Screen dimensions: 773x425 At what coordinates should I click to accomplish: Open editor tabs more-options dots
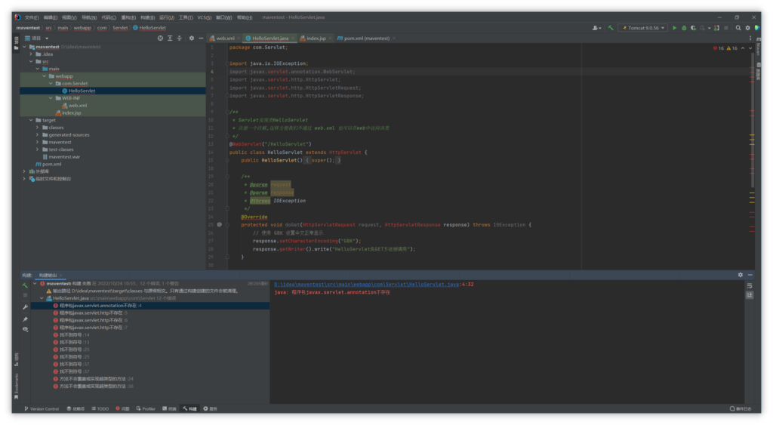coord(750,38)
